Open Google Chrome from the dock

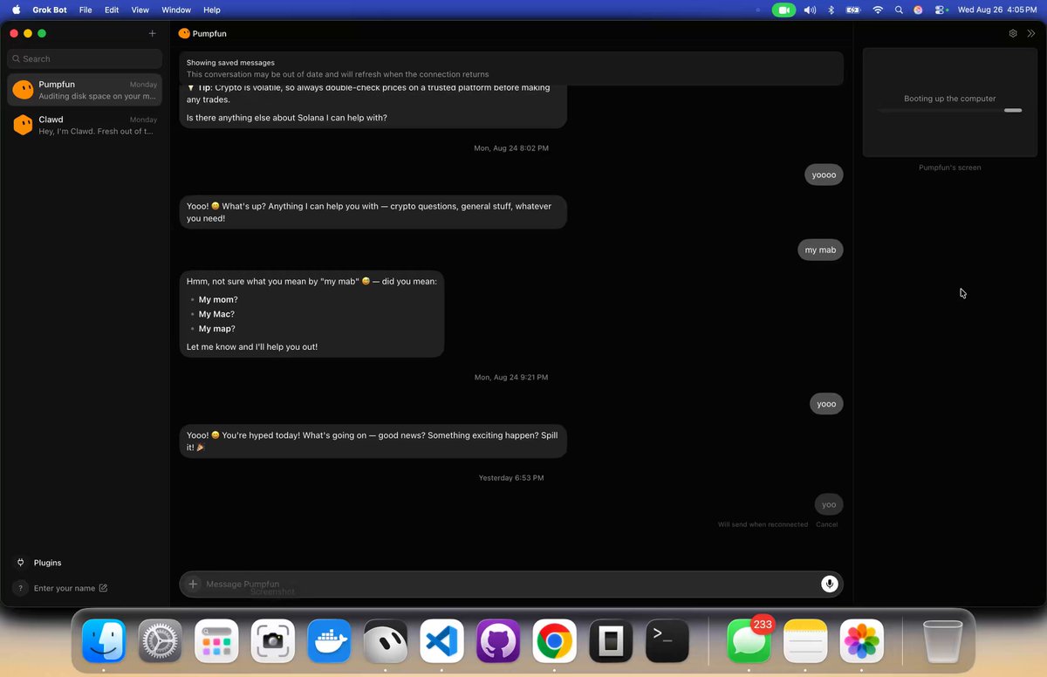click(555, 641)
